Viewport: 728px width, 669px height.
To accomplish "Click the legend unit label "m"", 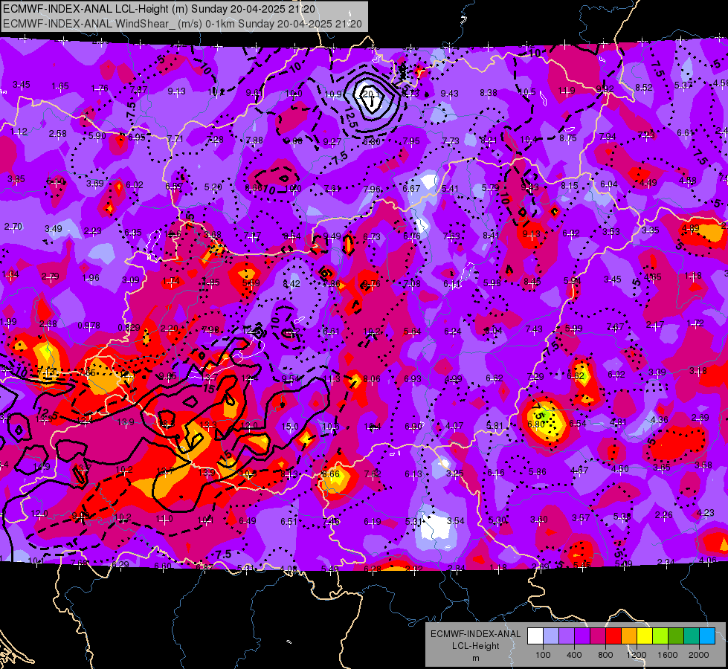I will click(475, 659).
